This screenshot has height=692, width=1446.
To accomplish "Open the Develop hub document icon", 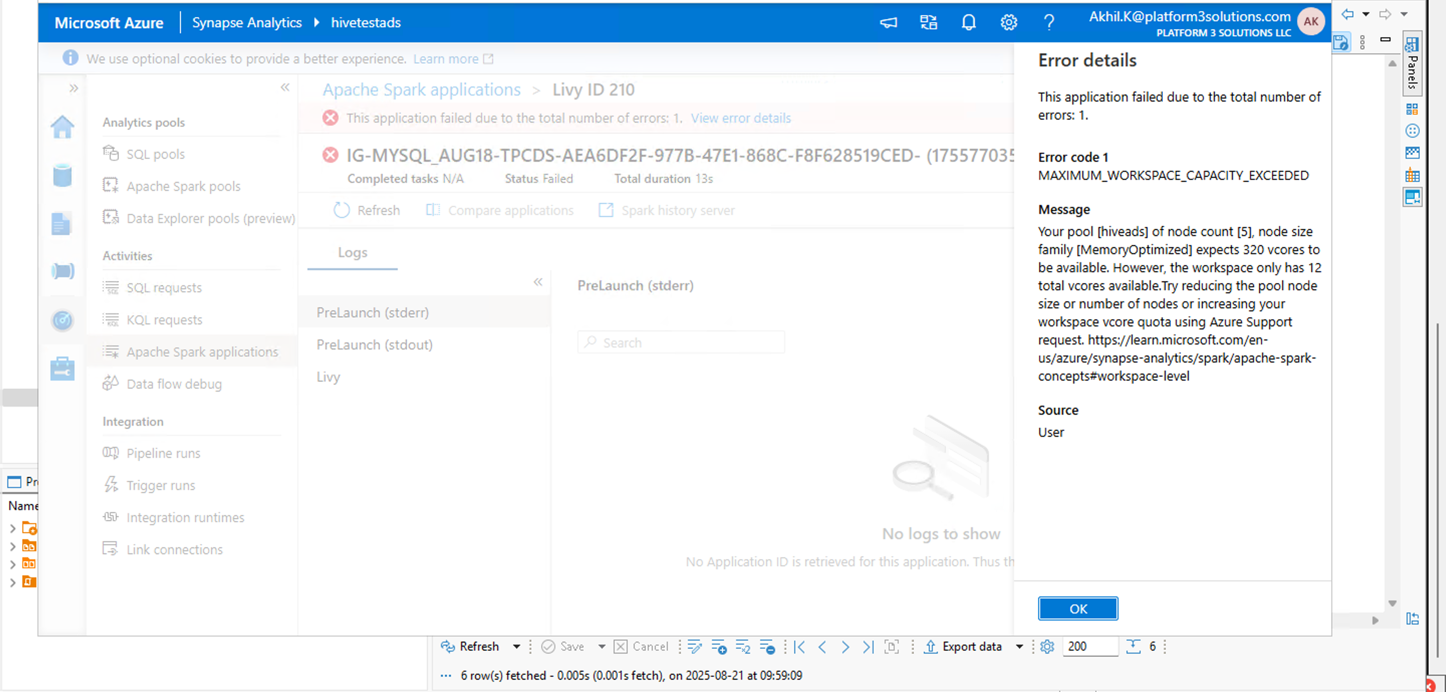I will point(61,223).
